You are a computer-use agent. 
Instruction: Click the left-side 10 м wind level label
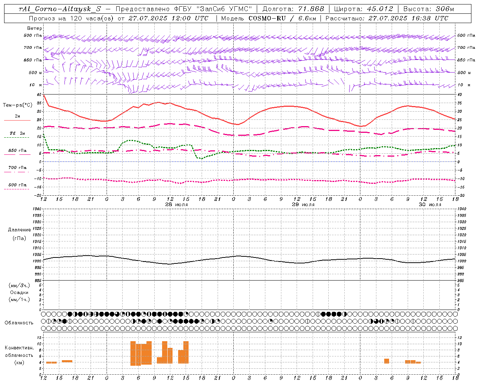tap(35, 85)
